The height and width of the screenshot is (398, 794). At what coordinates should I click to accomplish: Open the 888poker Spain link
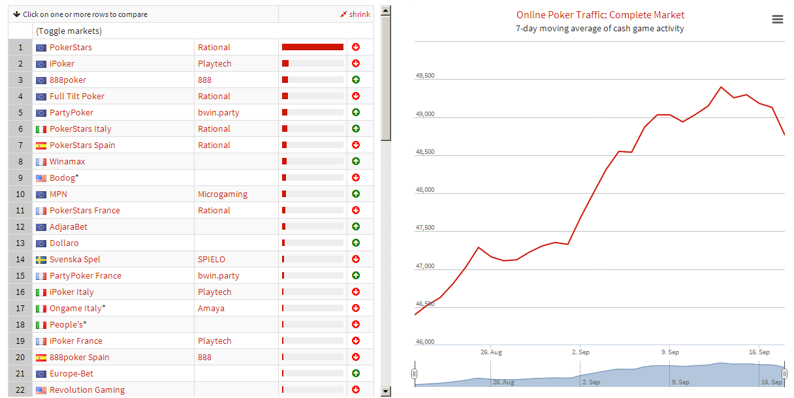[80, 357]
